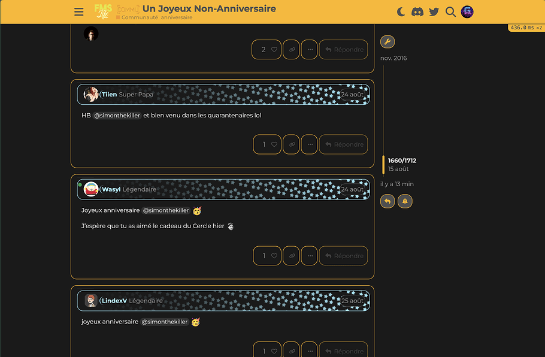Open the Communauté category link

tap(139, 18)
